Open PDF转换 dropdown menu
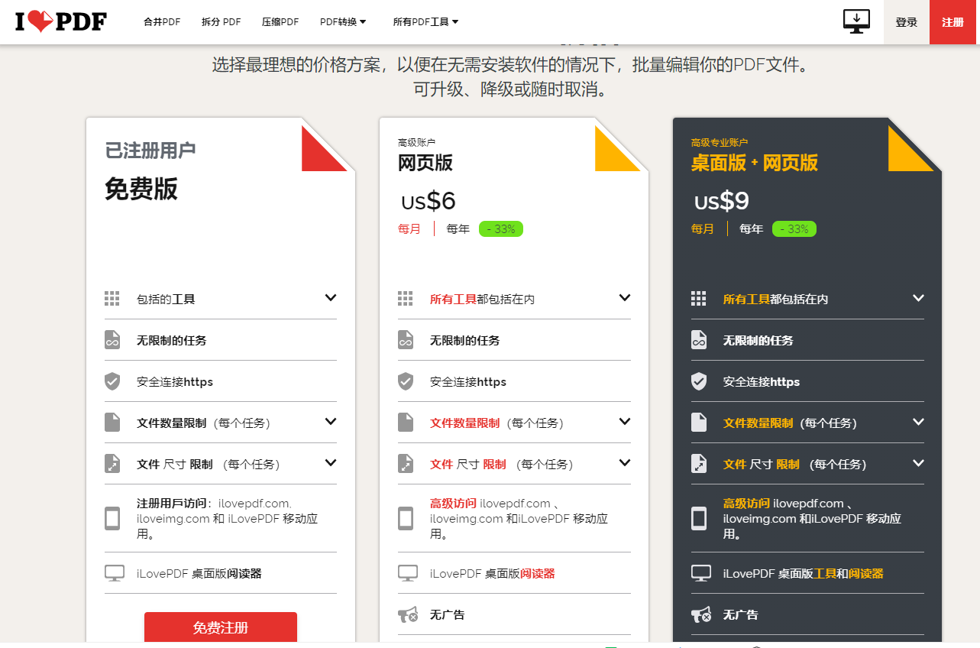This screenshot has width=980, height=648. 343,22
